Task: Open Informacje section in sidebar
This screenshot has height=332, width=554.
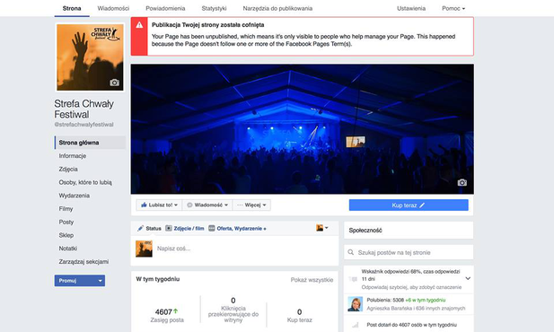Action: 73,156
